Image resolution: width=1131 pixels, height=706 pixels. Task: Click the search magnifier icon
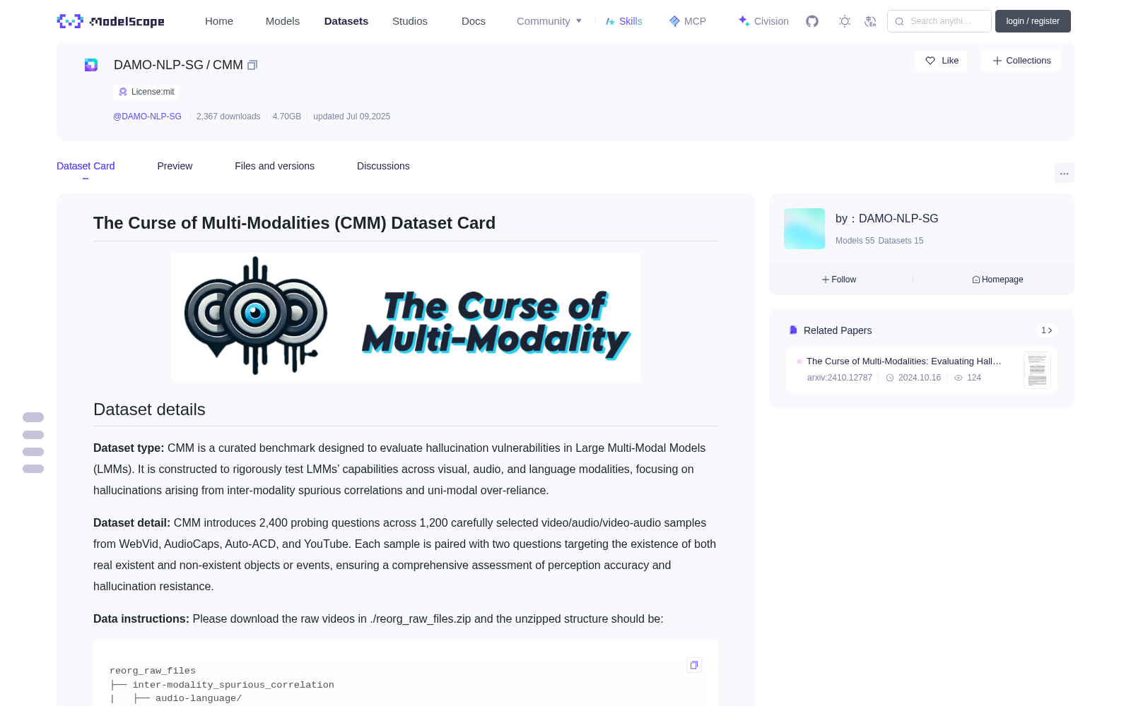[x=900, y=21]
